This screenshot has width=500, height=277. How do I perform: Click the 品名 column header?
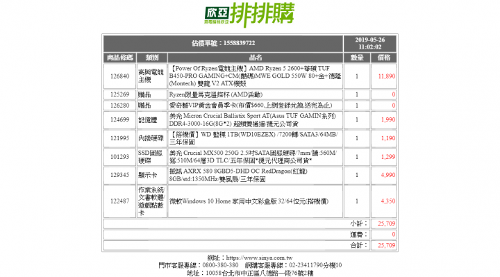click(255, 58)
